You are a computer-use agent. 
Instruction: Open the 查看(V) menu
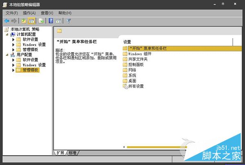[47, 13]
